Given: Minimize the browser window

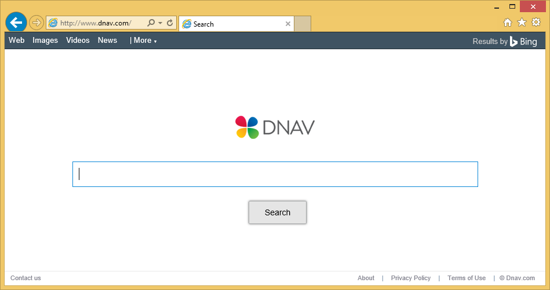Looking at the screenshot, I should click(x=497, y=7).
